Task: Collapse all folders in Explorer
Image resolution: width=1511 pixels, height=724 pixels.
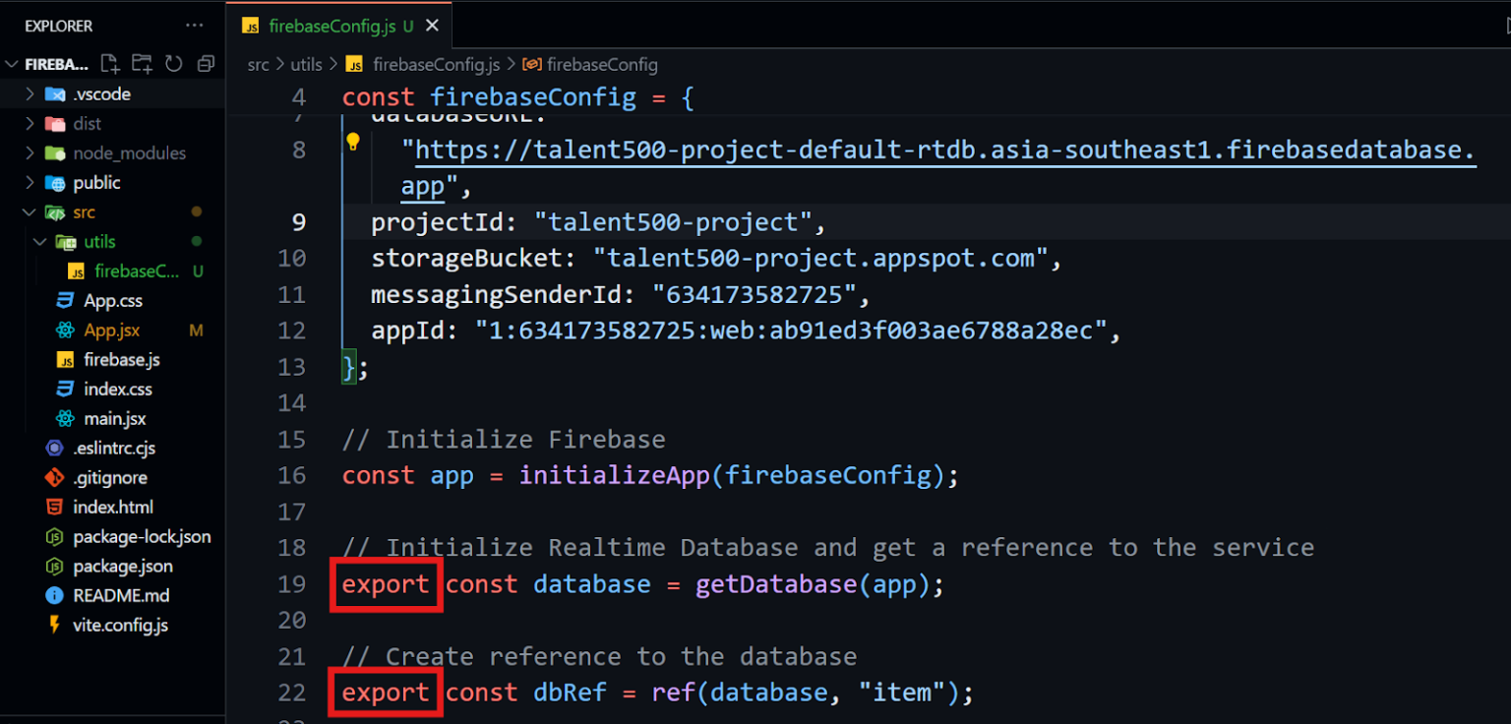Action: point(206,63)
